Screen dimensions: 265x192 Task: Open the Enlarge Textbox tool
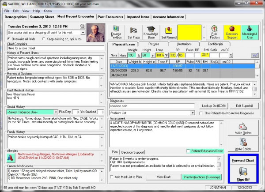[x=116, y=32]
